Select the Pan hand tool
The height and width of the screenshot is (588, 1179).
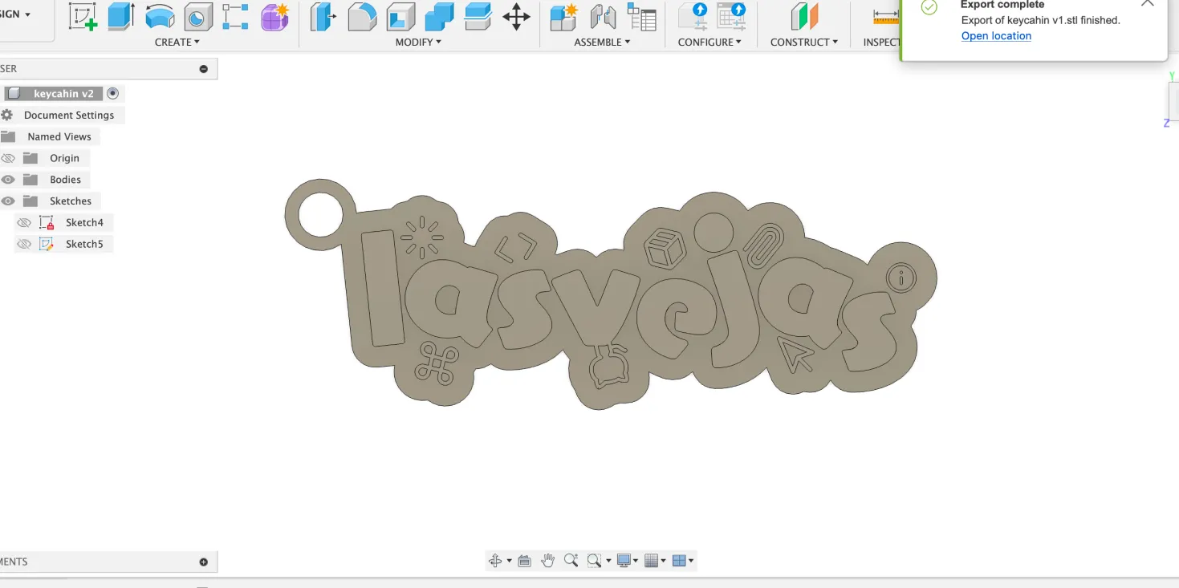pyautogui.click(x=548, y=561)
